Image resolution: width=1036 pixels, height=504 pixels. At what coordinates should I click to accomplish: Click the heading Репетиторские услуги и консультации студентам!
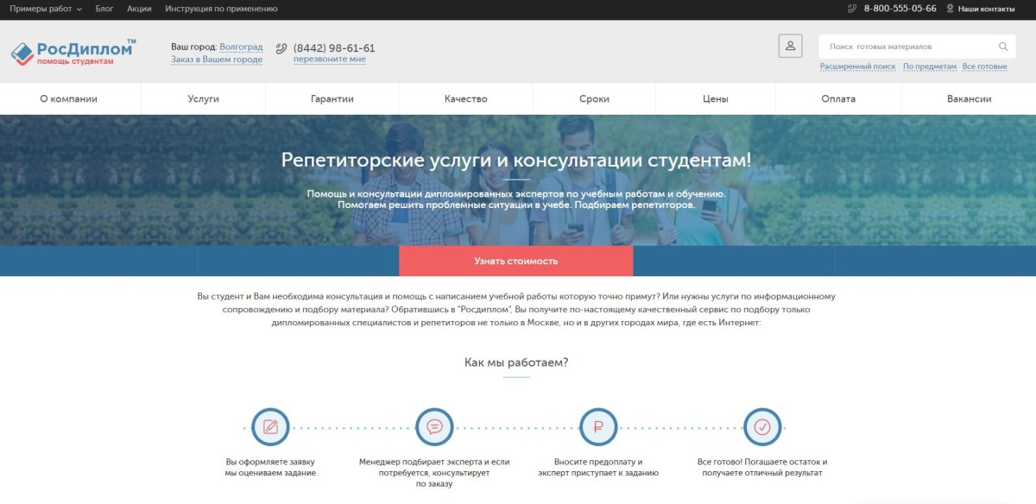coord(516,160)
